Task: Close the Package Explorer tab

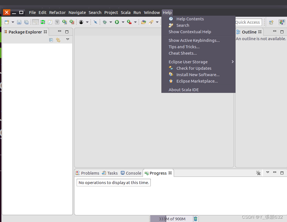Action: pos(45,32)
